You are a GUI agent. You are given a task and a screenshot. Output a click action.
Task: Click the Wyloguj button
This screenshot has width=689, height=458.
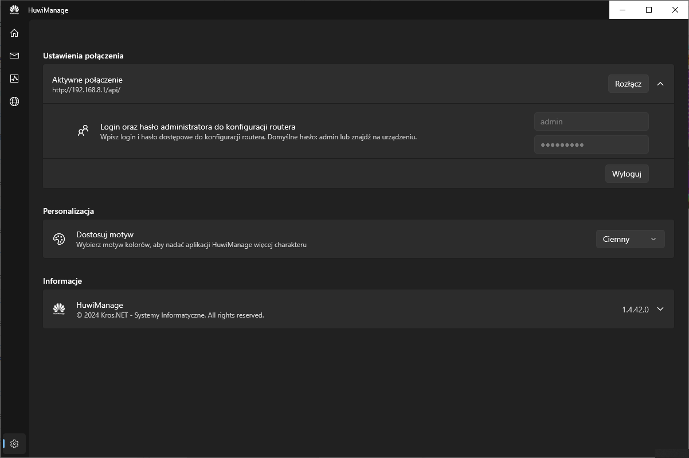[x=627, y=174]
